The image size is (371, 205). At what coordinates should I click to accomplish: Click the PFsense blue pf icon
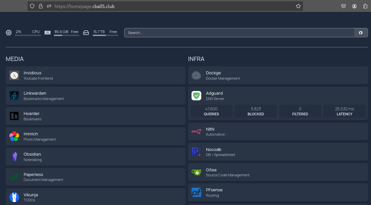click(197, 192)
